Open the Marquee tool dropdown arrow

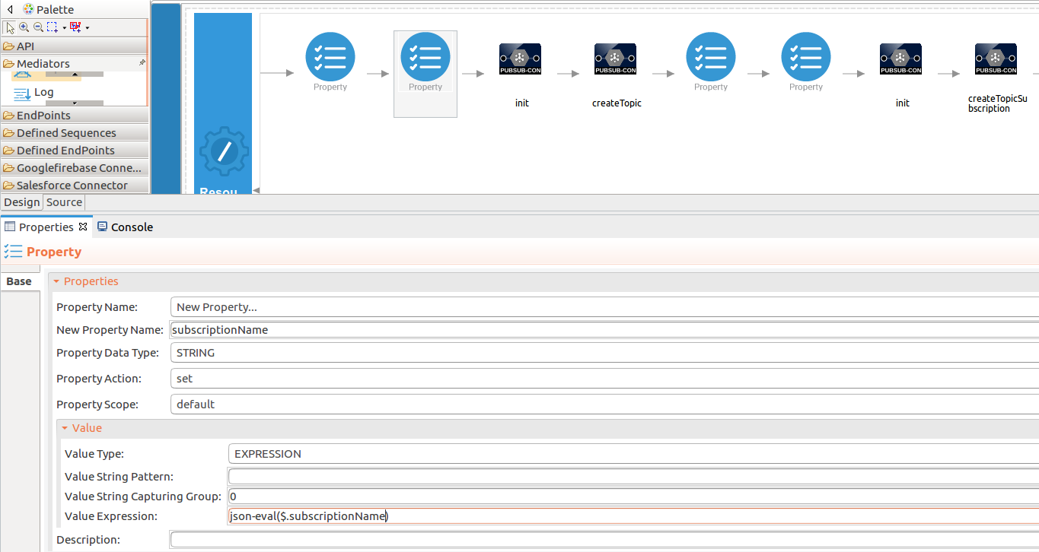[64, 28]
